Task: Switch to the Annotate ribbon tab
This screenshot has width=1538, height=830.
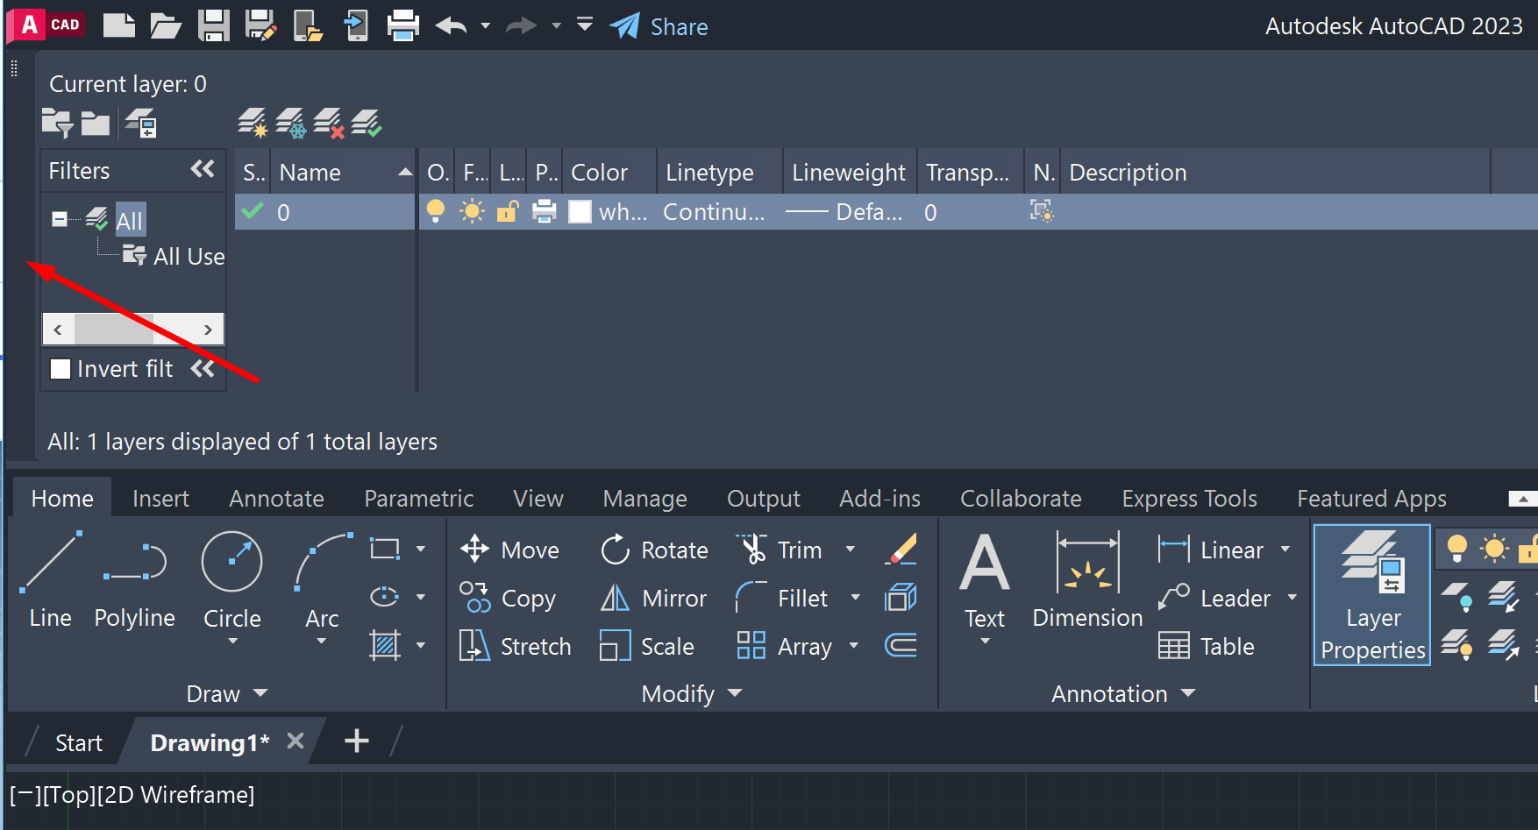Action: pos(277,498)
